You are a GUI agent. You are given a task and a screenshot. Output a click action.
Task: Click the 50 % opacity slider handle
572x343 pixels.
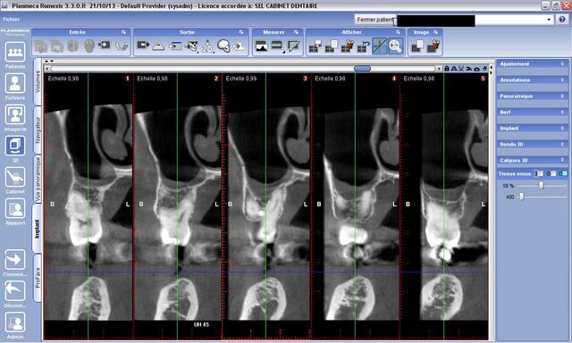click(x=542, y=186)
